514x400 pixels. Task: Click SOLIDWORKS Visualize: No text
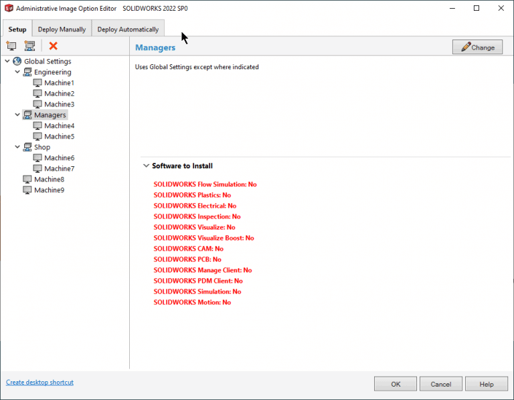pyautogui.click(x=194, y=227)
